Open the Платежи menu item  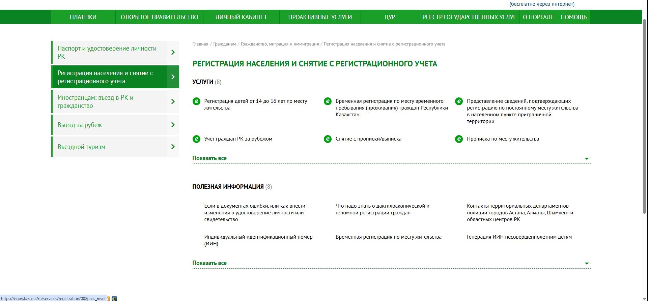83,17
